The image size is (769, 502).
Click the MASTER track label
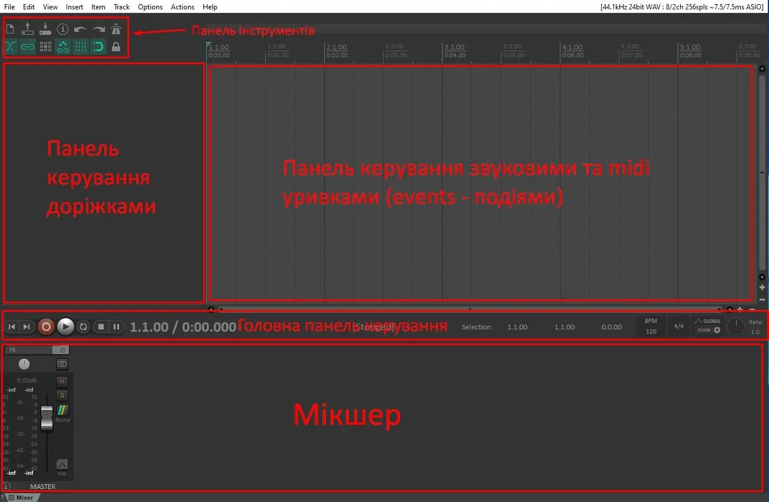(42, 487)
